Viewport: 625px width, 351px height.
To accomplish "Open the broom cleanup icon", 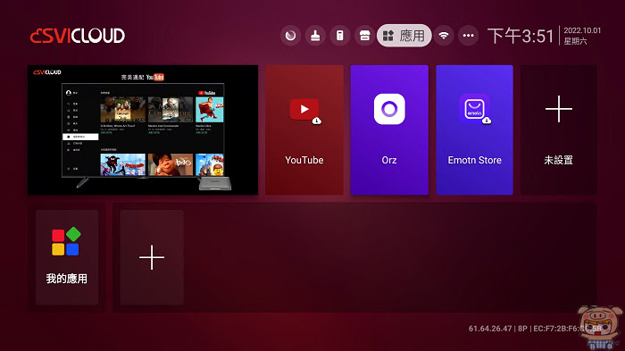I will pos(315,36).
